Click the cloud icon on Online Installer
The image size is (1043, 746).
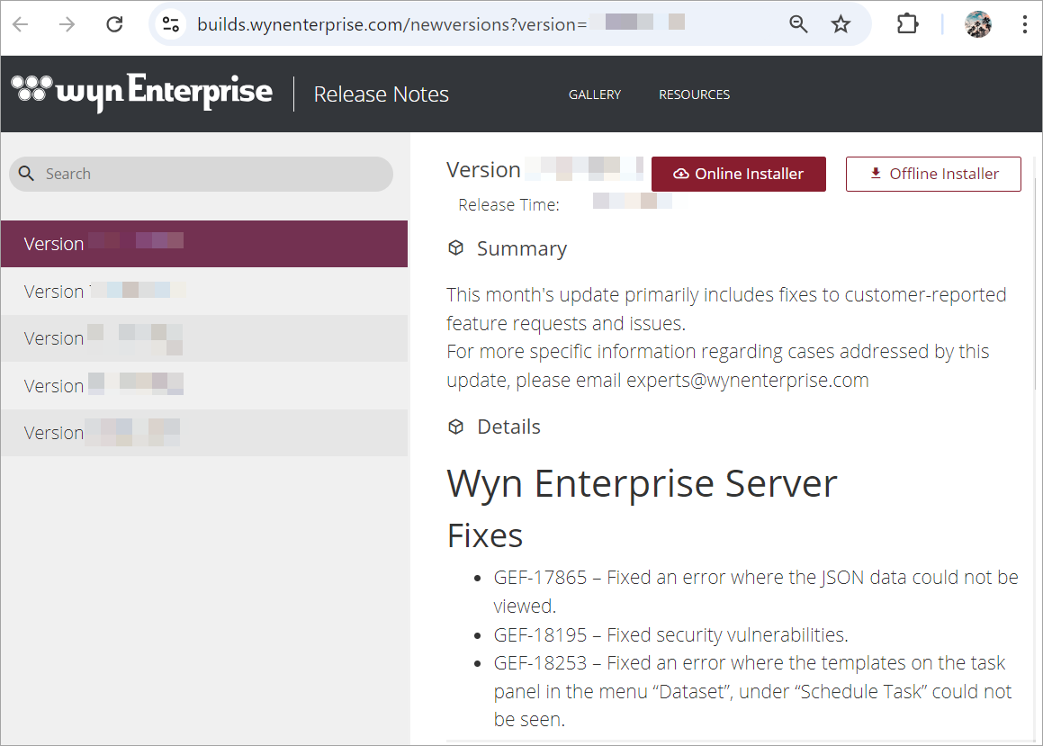pos(683,174)
